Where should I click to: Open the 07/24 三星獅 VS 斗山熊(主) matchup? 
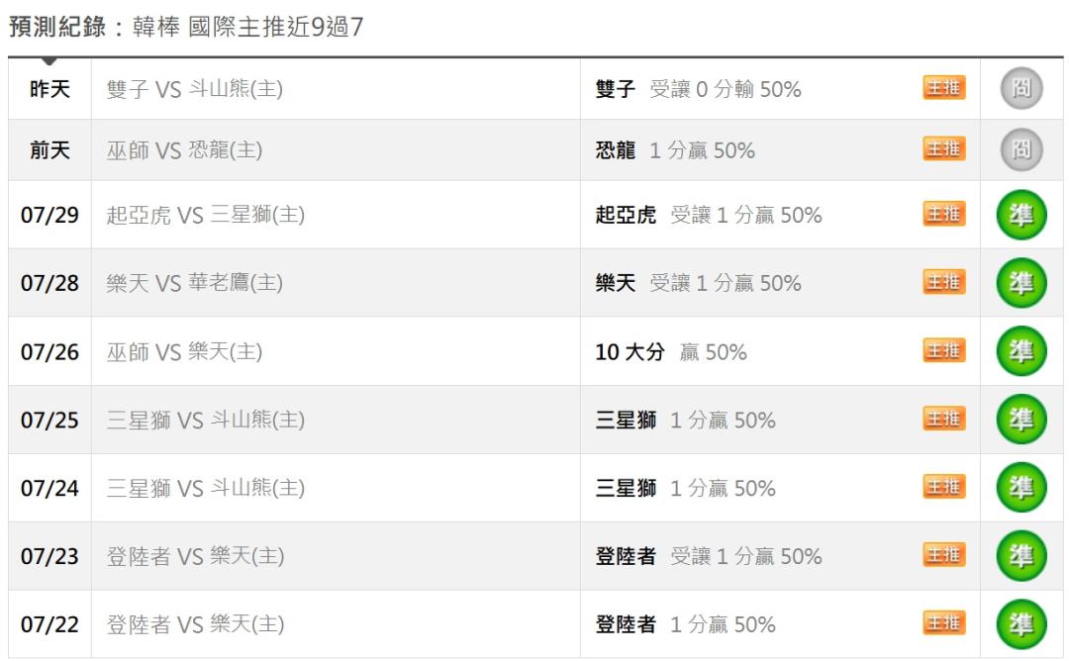(205, 488)
